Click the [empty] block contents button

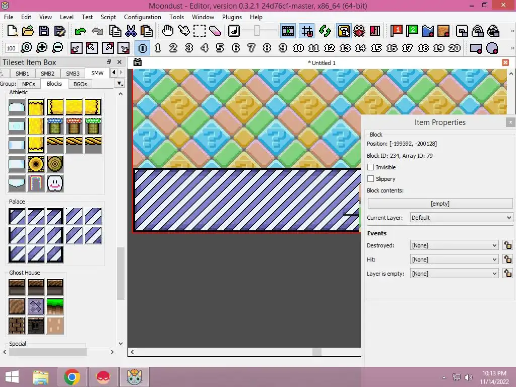(440, 204)
